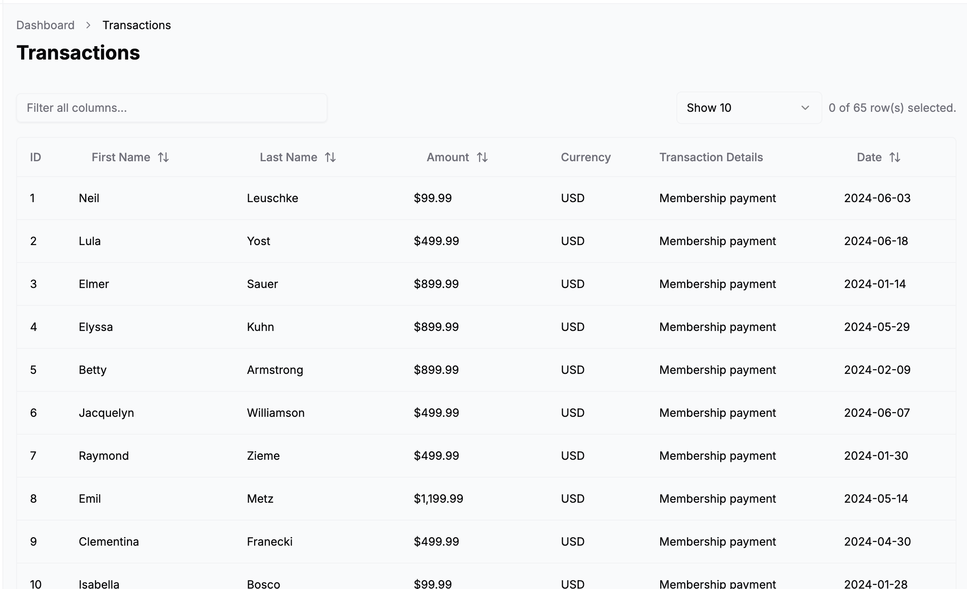Click the Date sort arrows icon
Viewport: 967px width, 589px height.
[895, 157]
